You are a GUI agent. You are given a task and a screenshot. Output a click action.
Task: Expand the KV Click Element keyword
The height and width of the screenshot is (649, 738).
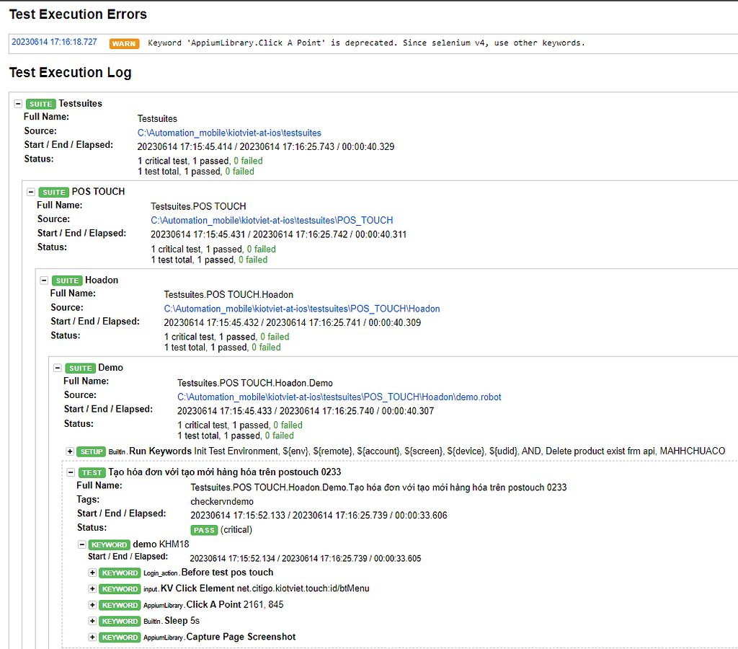pyautogui.click(x=92, y=588)
